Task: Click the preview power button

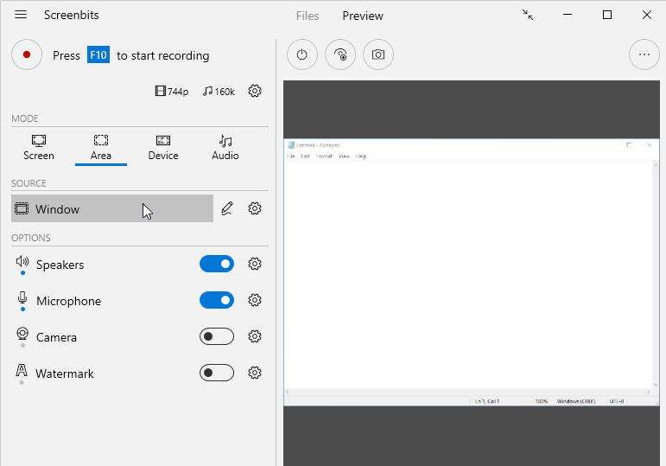Action: 302,54
